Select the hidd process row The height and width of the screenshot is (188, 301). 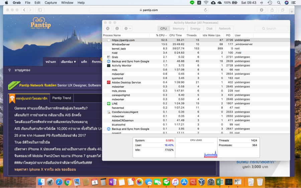196,53
